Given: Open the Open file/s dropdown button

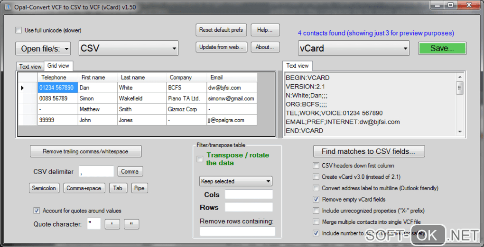Looking at the screenshot, I should click(x=43, y=49).
